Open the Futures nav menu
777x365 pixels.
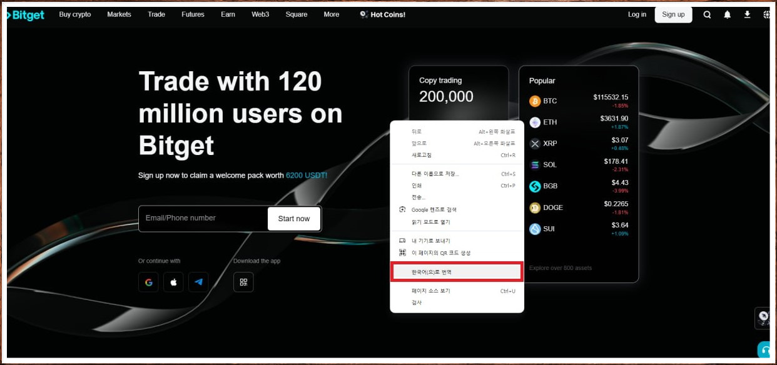click(193, 14)
